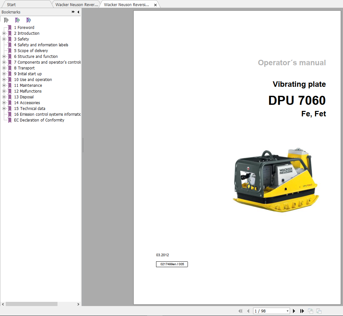Expand the 3 Safety bookmark

tap(4, 39)
